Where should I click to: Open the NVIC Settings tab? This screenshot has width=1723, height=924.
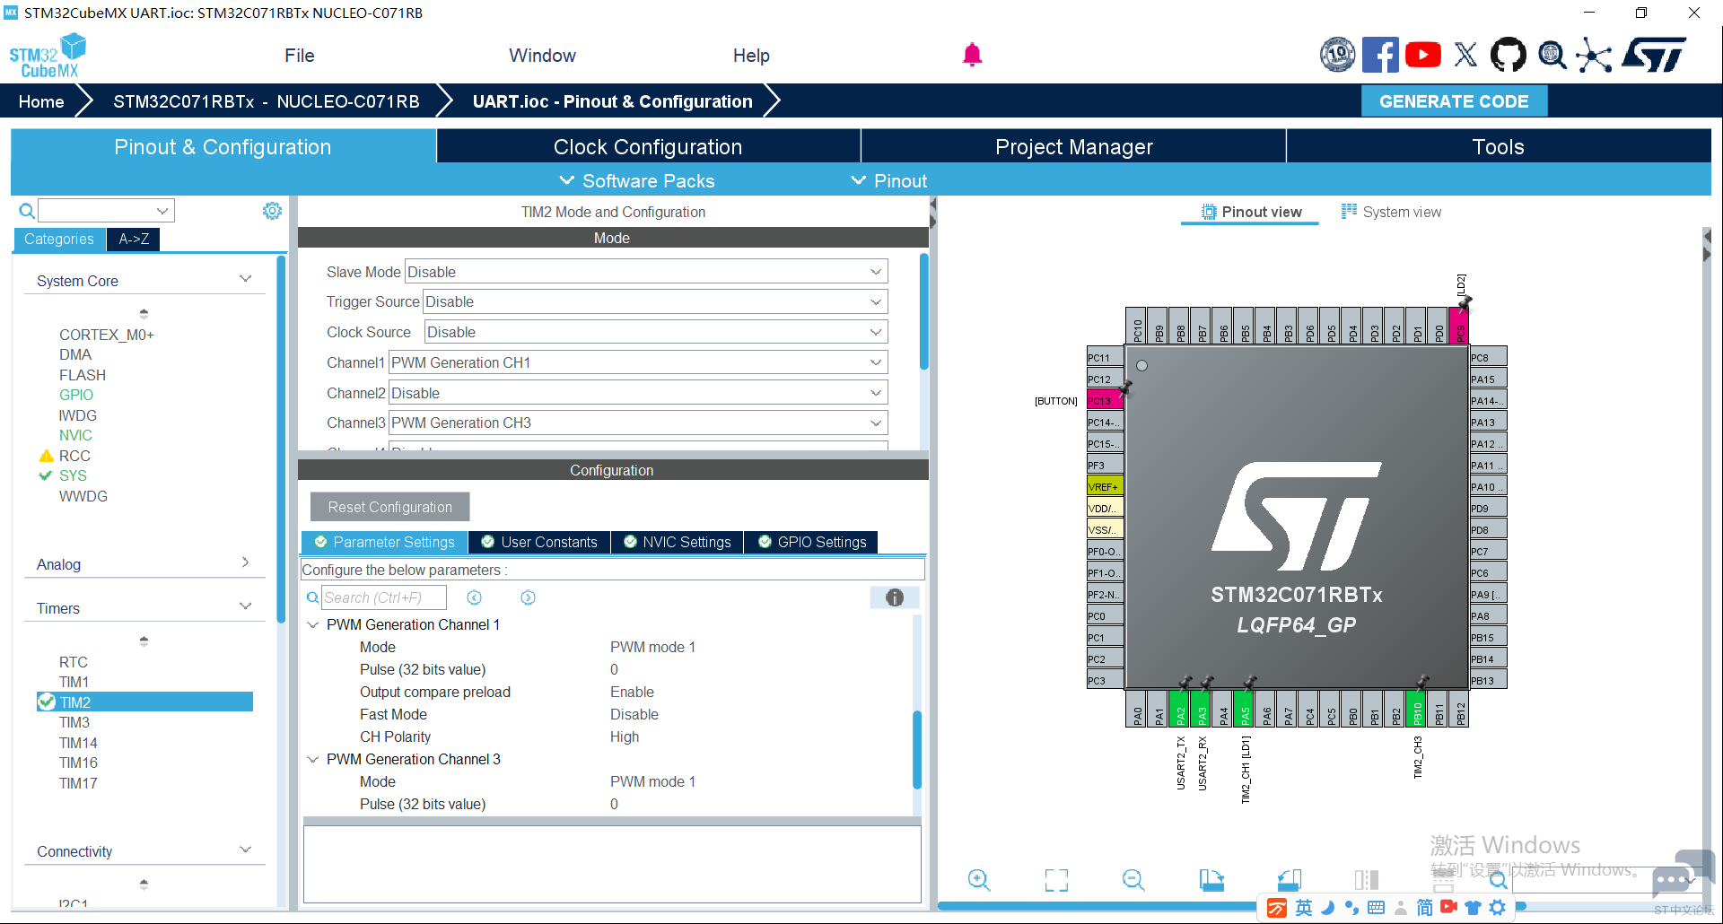[678, 542]
